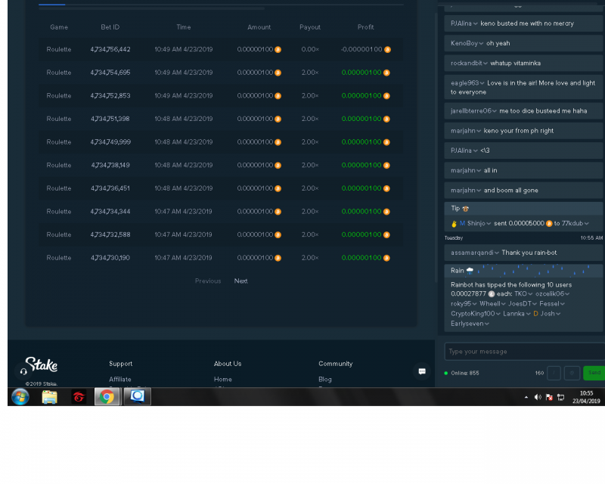Expand eagle963 user dropdown

pos(482,84)
